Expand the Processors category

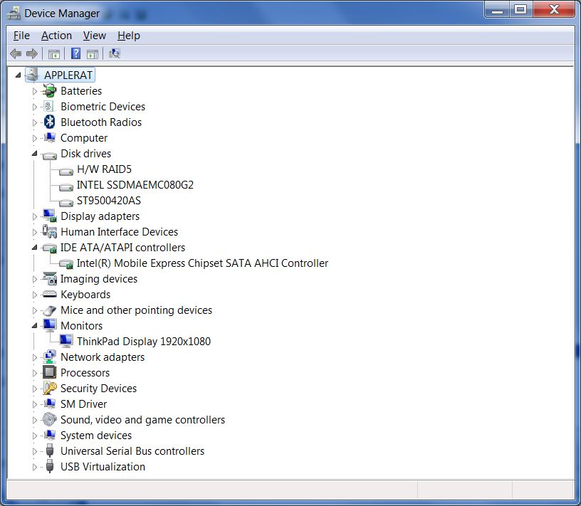click(x=34, y=373)
